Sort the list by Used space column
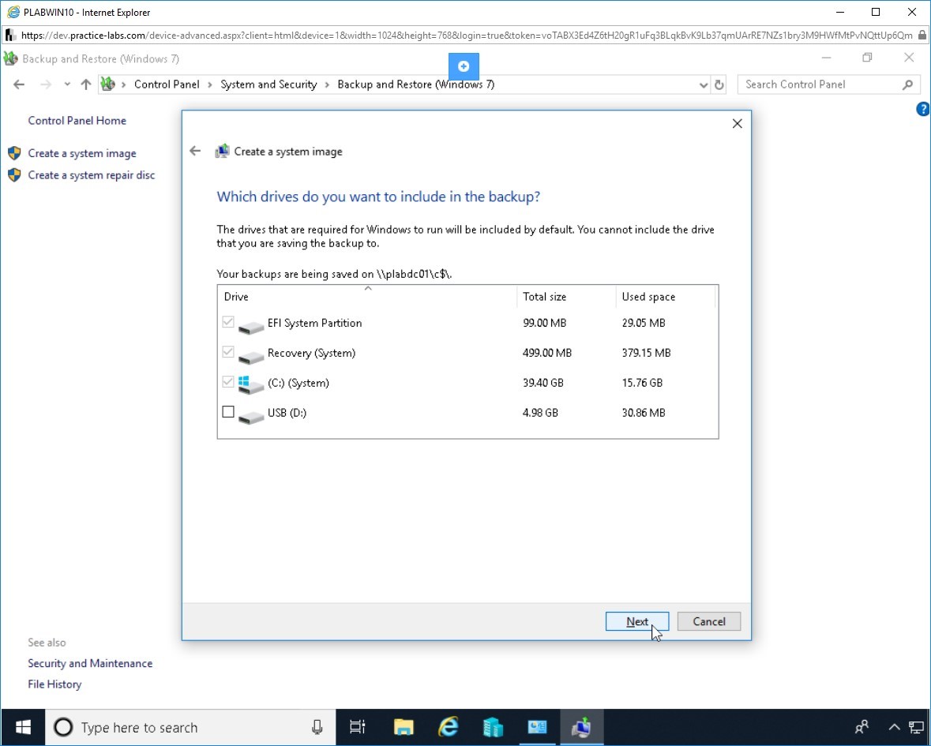The width and height of the screenshot is (931, 746). [x=666, y=296]
